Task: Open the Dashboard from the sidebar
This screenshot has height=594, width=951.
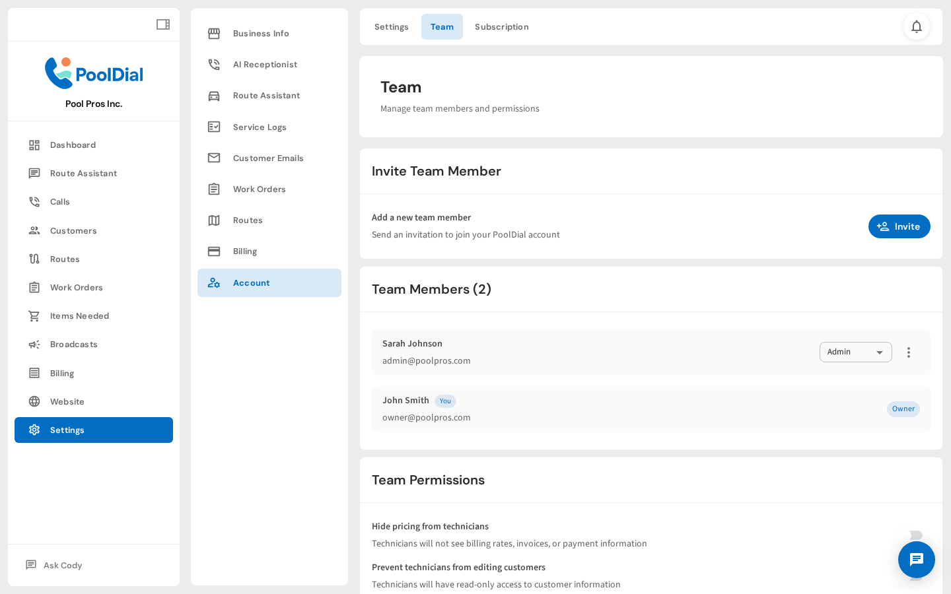Action: coord(73,145)
